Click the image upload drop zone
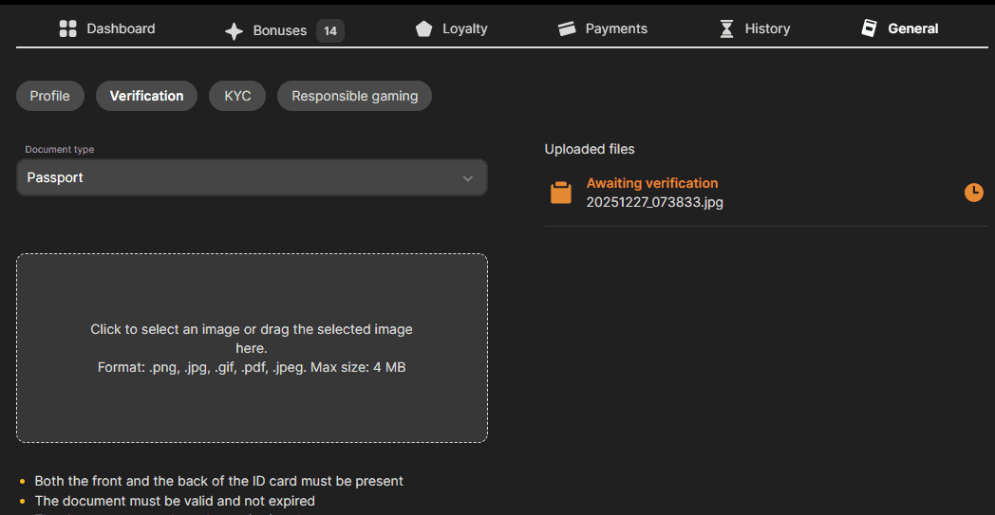 coord(252,348)
